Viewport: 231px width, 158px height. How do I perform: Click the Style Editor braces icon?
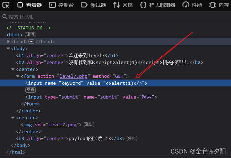point(143,5)
